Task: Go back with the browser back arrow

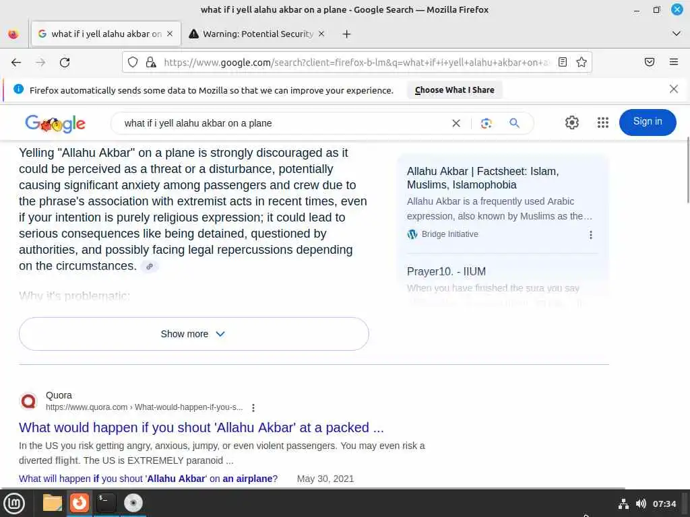Action: click(x=16, y=63)
